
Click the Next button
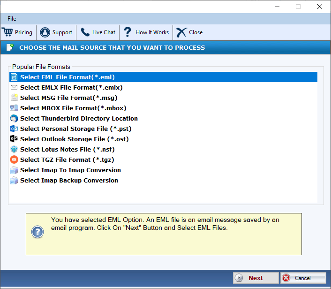point(256,278)
